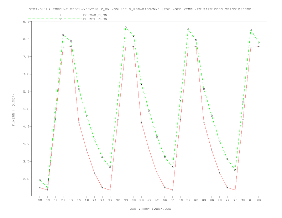This screenshot has height=218, width=282.
Task: Click the 9.1 y-axis tick label
Action: 26,22
